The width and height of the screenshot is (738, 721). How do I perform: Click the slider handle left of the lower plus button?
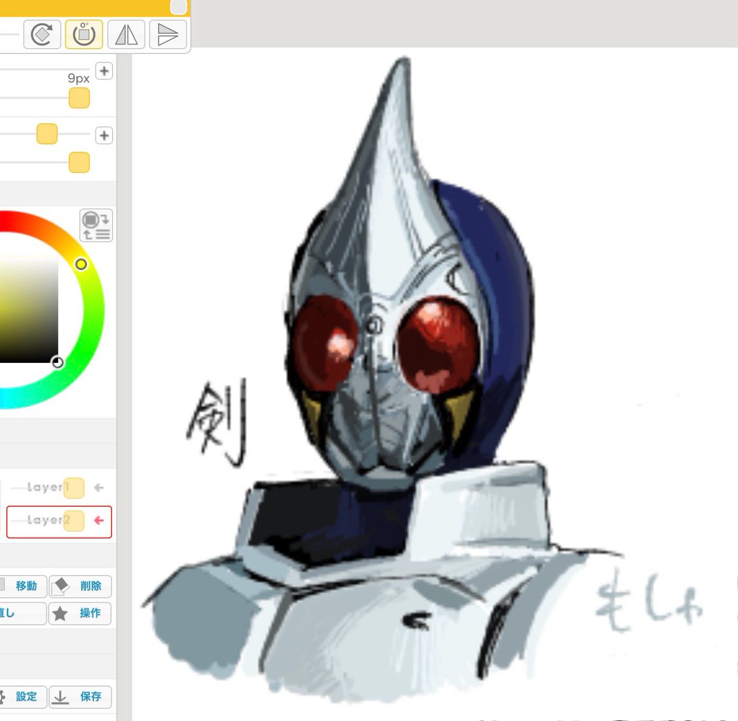click(47, 134)
